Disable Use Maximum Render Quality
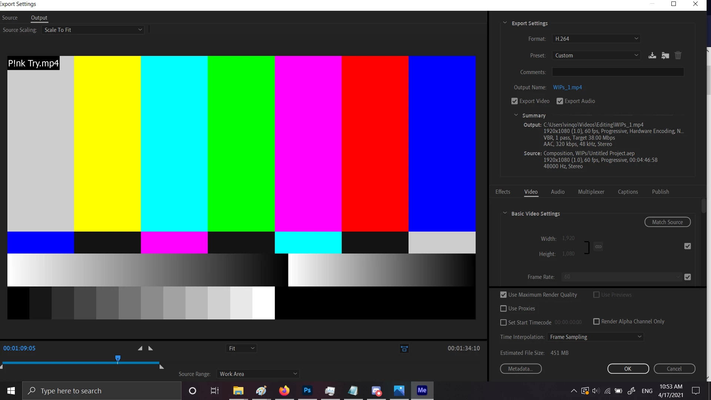The height and width of the screenshot is (400, 711). click(503, 295)
